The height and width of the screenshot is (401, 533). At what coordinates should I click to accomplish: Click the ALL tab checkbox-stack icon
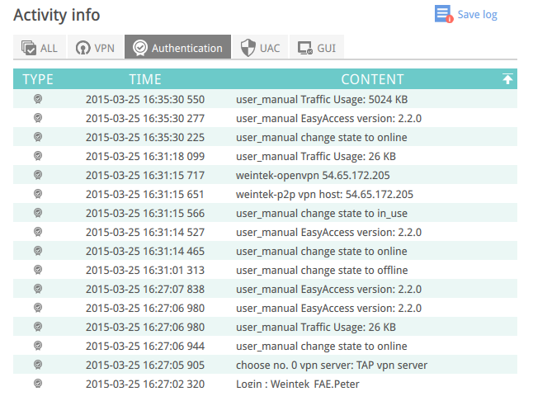(29, 48)
